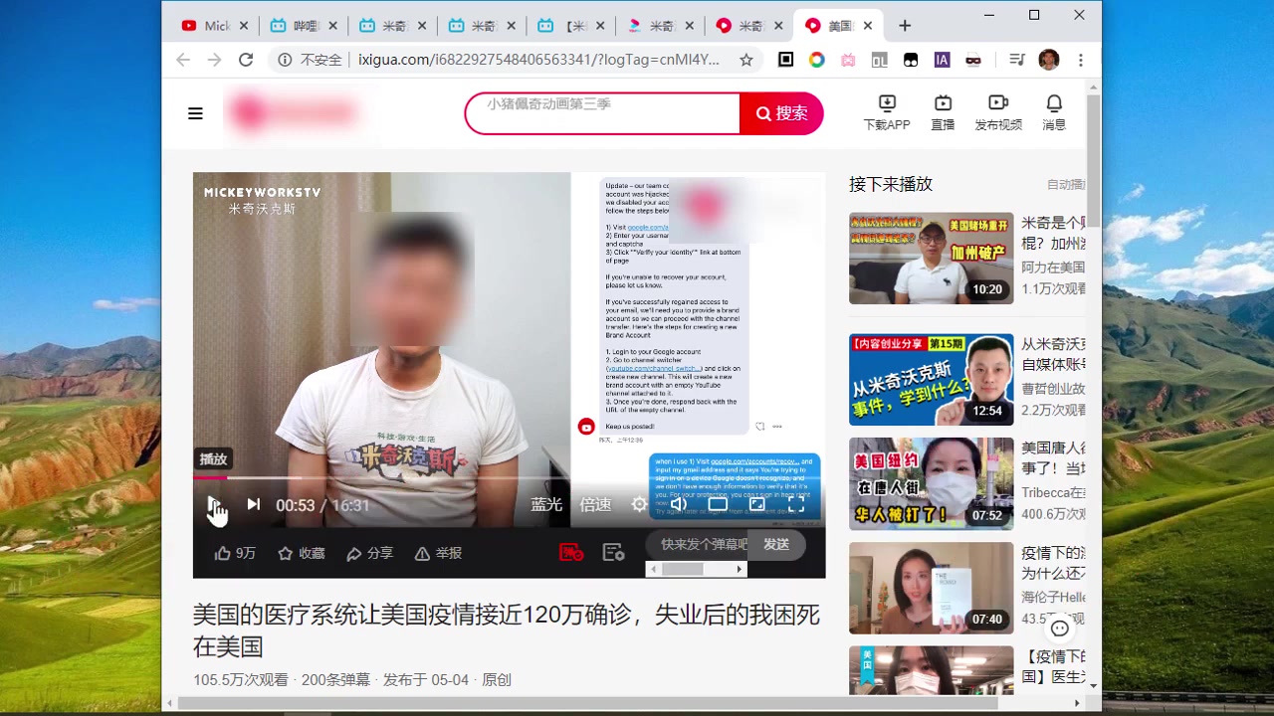Send danmaku with 发送 button
This screenshot has height=716, width=1274.
tap(776, 544)
